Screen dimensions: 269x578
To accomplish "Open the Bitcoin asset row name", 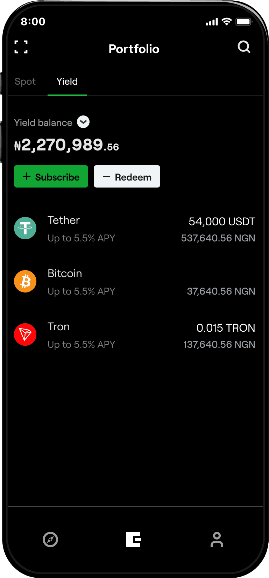I will click(65, 273).
